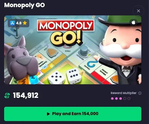
Task: Click the Play and Earn 154,000 button
Action: pyautogui.click(x=73, y=114)
